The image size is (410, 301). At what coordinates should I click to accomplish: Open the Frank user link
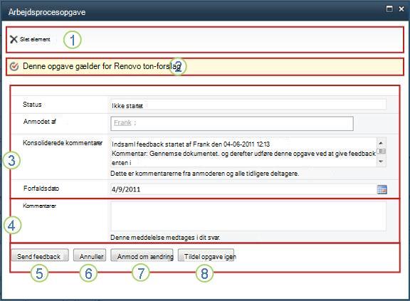click(x=122, y=122)
